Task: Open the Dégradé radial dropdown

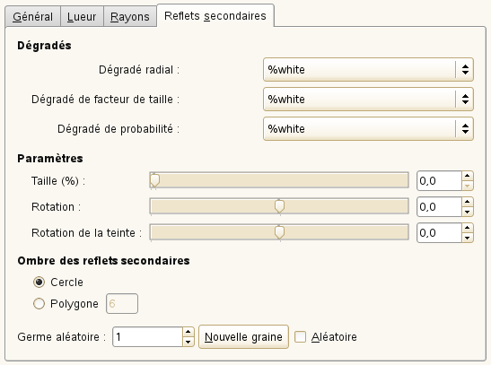Action: pyautogui.click(x=368, y=69)
